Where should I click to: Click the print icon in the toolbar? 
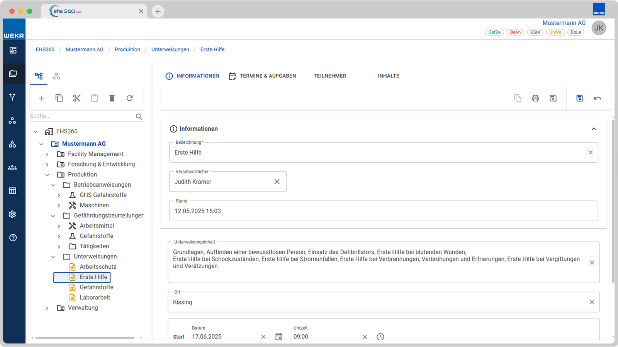(x=535, y=98)
